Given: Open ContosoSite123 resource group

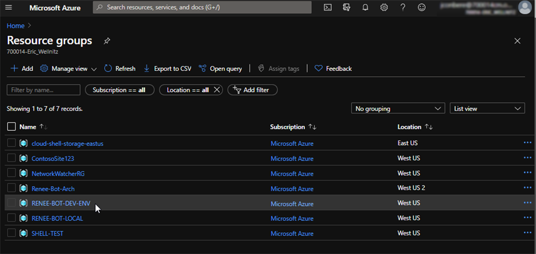Looking at the screenshot, I should pos(52,159).
